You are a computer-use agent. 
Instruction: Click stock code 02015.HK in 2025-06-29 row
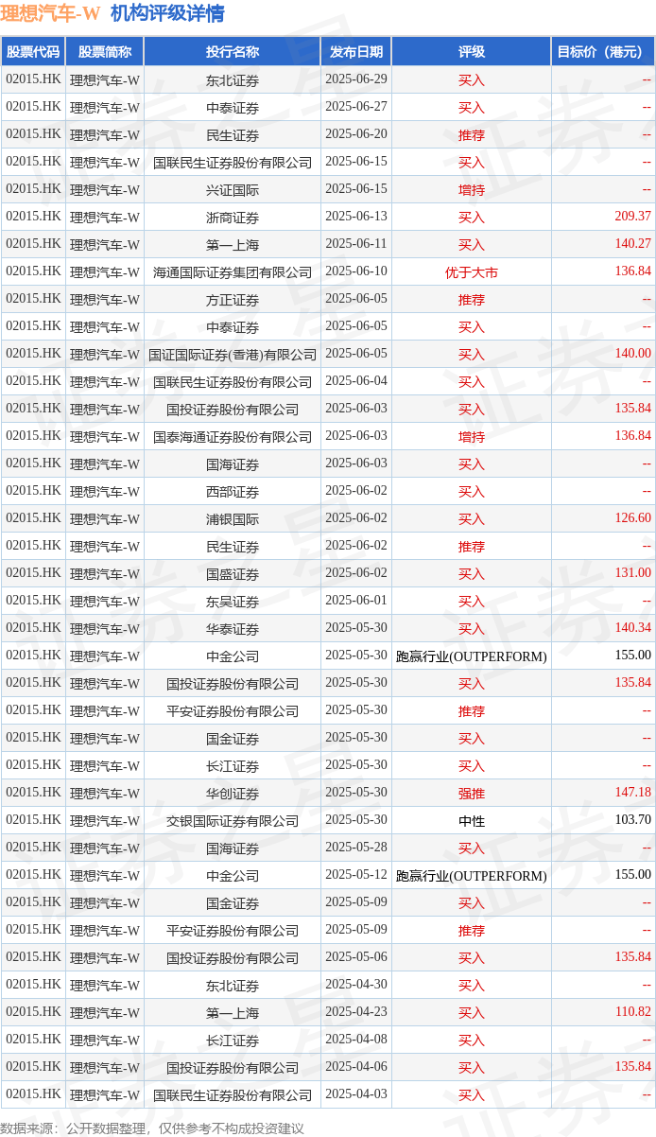33,79
